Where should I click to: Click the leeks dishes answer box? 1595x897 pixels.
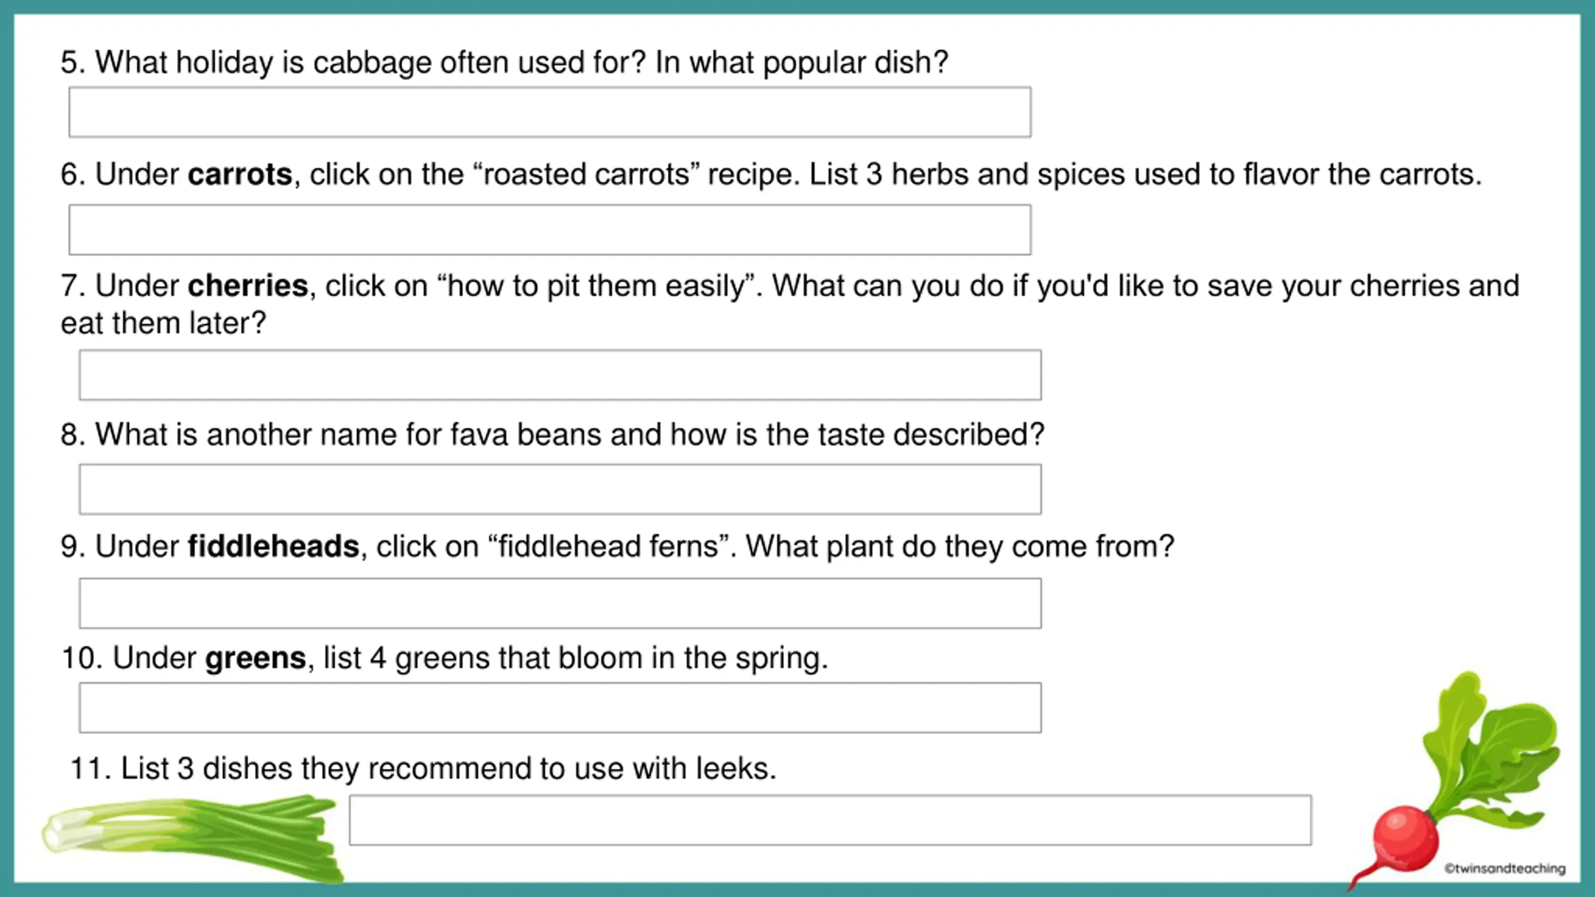831,820
